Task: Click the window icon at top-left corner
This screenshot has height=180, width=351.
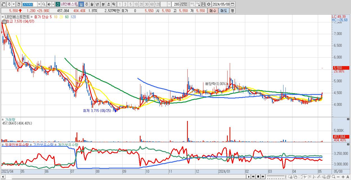Action: point(4,4)
